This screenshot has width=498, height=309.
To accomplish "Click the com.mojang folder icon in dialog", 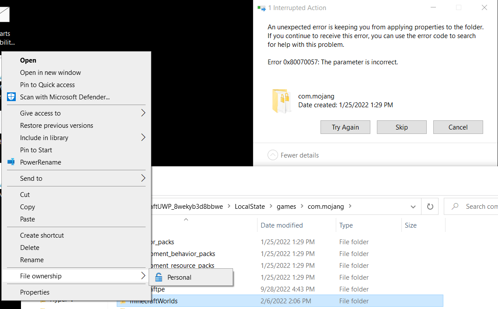I will point(282,101).
